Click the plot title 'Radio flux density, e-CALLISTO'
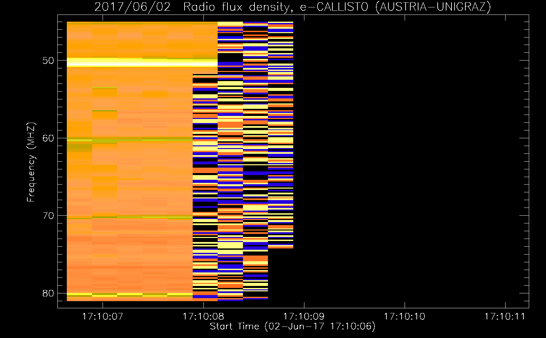Viewport: 546px width, 338px height. pos(276,7)
